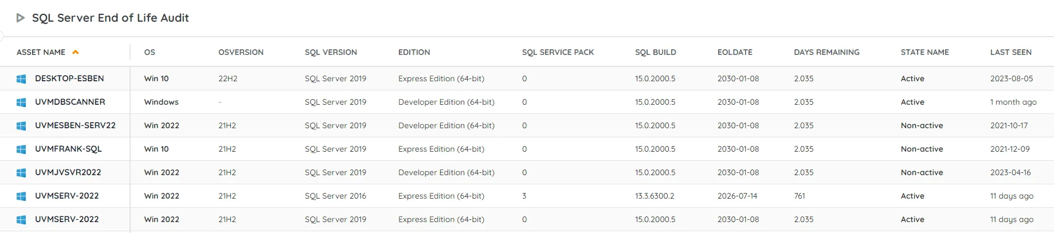Viewport: 1054px width, 233px height.
Task: Open the UVMFRANK-SQL asset
Action: (68, 149)
